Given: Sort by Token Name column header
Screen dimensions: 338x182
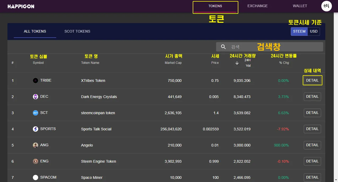Looking at the screenshot, I should [x=90, y=63].
